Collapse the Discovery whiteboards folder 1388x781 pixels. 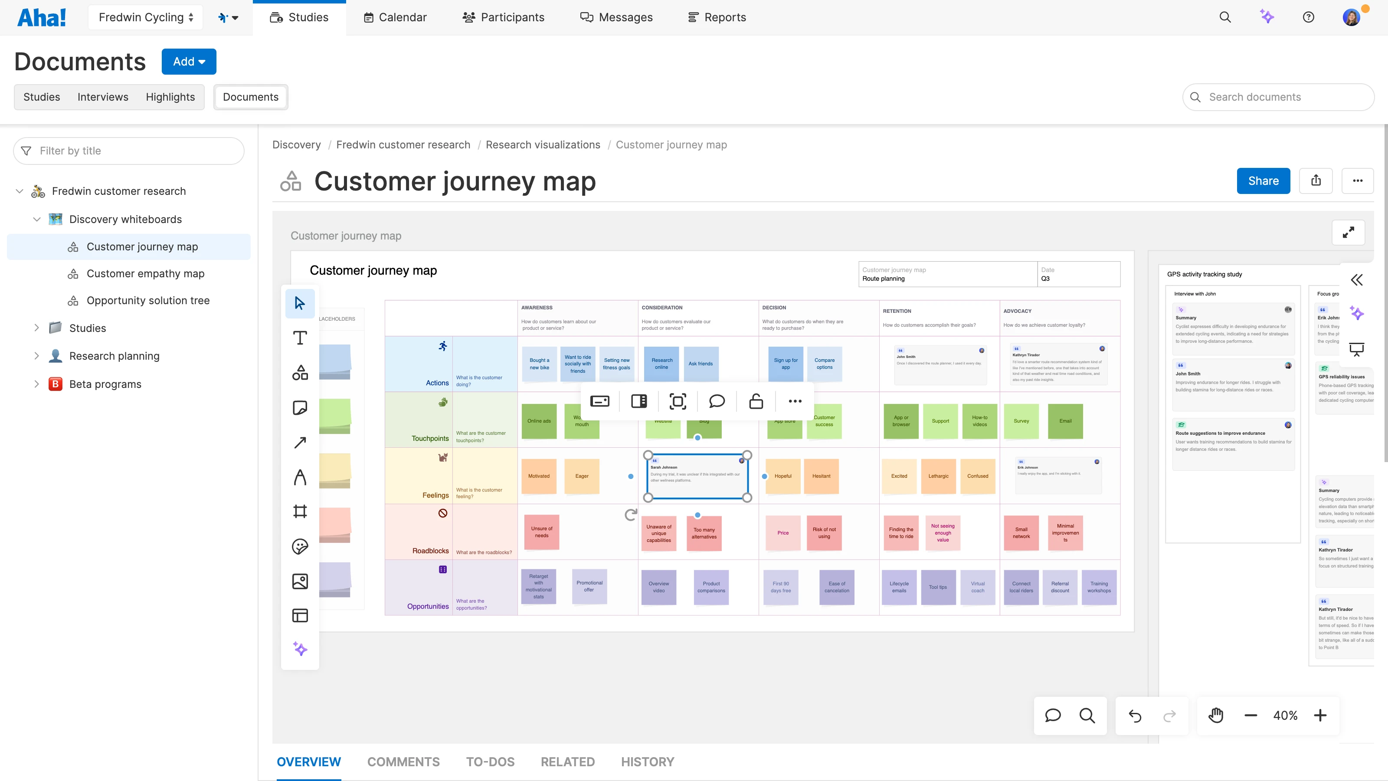point(36,219)
